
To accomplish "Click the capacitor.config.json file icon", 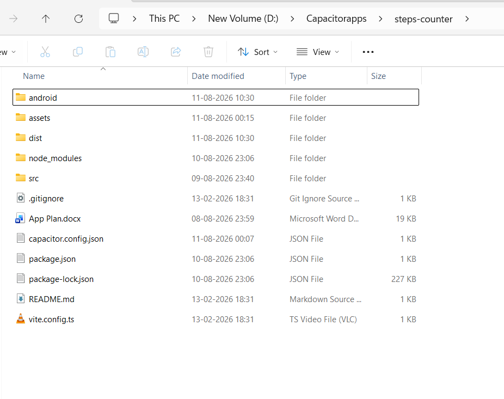I will click(21, 238).
